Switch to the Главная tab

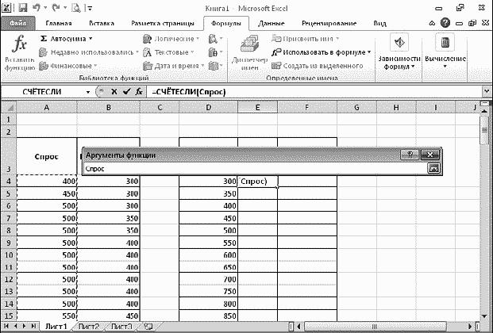click(59, 23)
